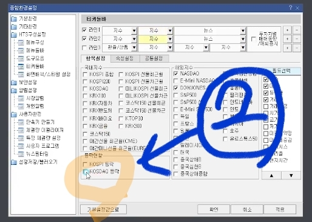Open 라인2 first 지수 dropdown
The height and width of the screenshot is (222, 312).
[x=134, y=39]
